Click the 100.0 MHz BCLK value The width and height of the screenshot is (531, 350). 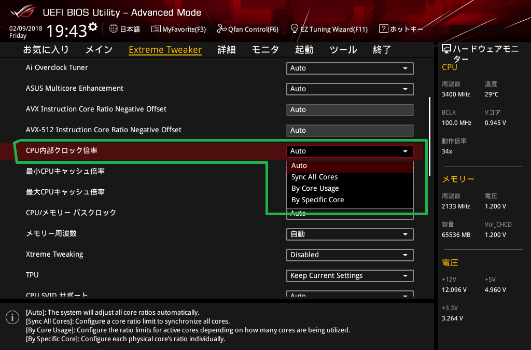pyautogui.click(x=456, y=122)
